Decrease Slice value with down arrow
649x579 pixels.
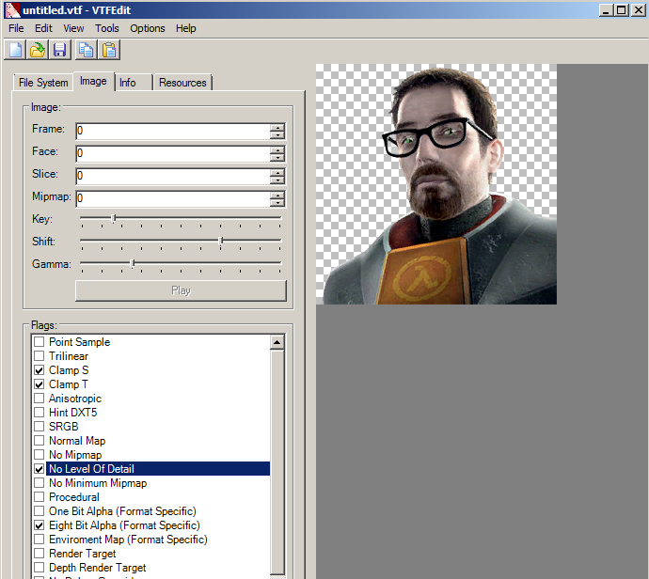pos(277,180)
